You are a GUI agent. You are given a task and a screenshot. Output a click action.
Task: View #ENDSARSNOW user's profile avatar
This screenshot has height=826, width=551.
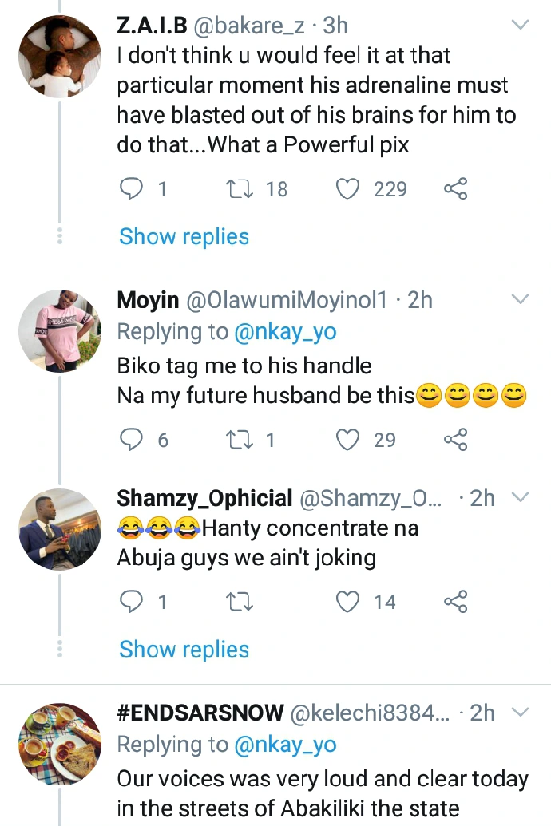pyautogui.click(x=60, y=742)
